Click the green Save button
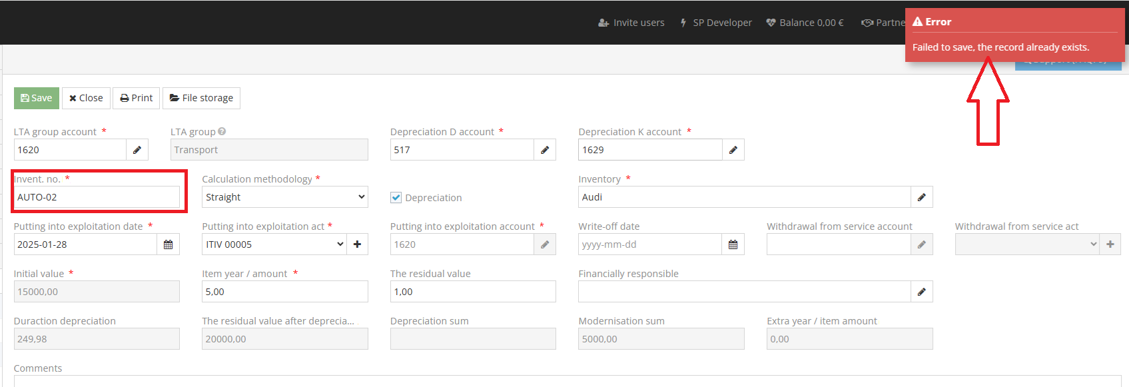Screen dimensions: 1129x387 coord(37,98)
